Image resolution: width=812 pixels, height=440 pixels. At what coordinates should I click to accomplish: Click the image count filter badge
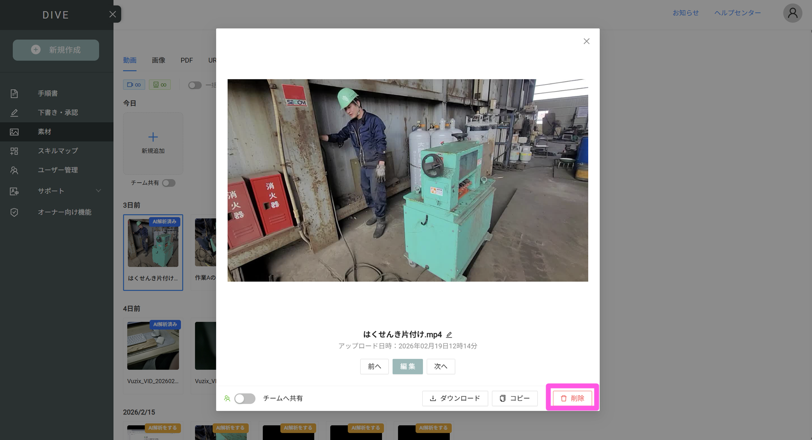point(160,85)
